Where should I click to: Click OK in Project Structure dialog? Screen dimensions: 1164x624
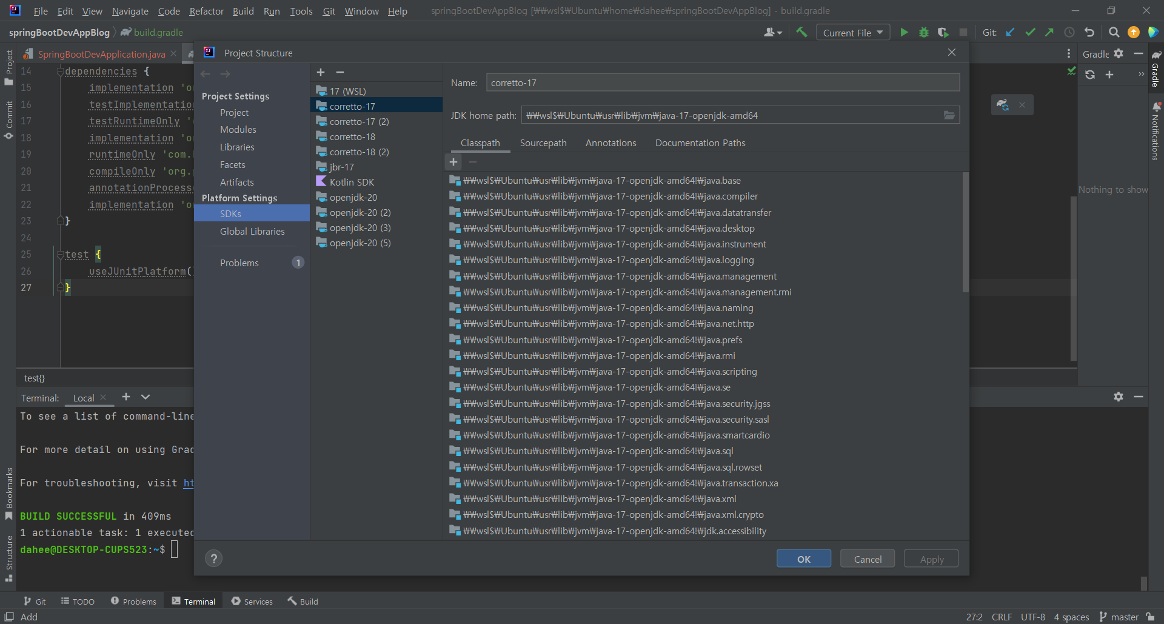[804, 559]
